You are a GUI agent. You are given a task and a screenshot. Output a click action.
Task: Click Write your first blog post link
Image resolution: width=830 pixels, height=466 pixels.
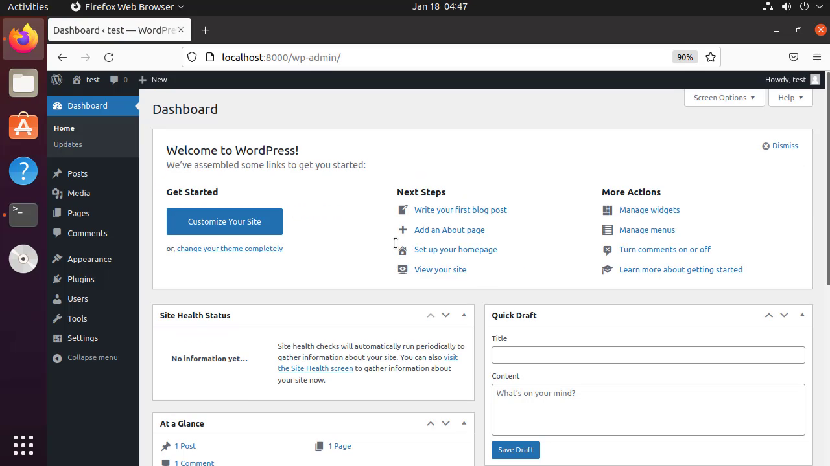point(460,210)
